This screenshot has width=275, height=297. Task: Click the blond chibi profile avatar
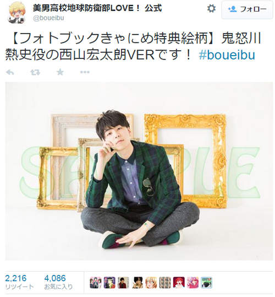[17, 13]
